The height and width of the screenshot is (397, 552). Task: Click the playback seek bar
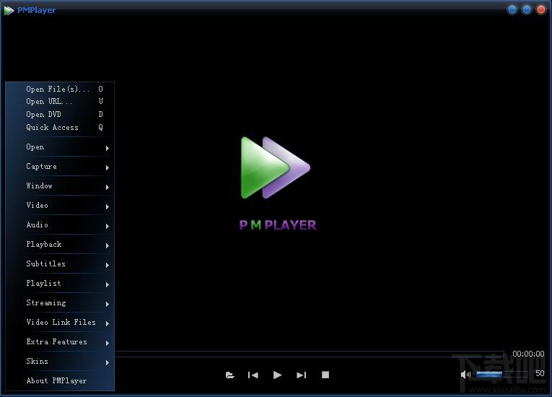(310, 354)
